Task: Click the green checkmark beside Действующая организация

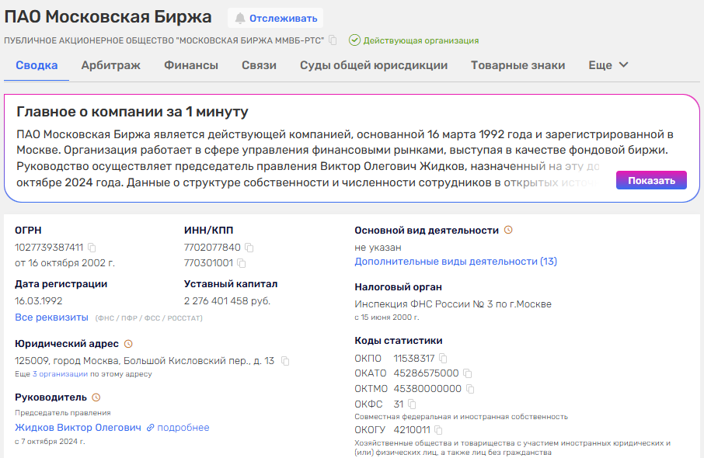Action: (356, 40)
